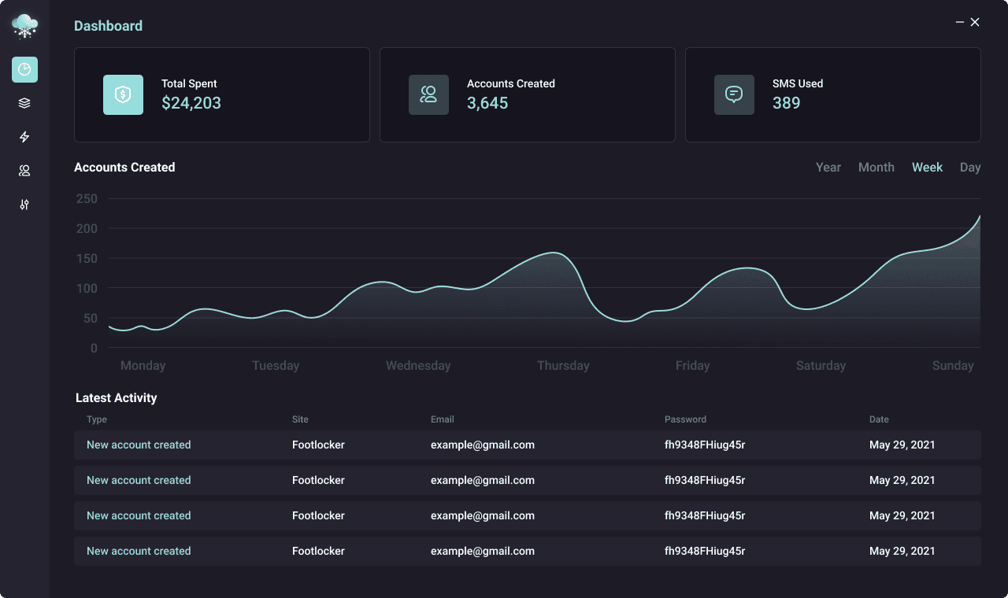This screenshot has width=1008, height=598.
Task: Click the $24,203 total spent value
Action: (x=191, y=103)
